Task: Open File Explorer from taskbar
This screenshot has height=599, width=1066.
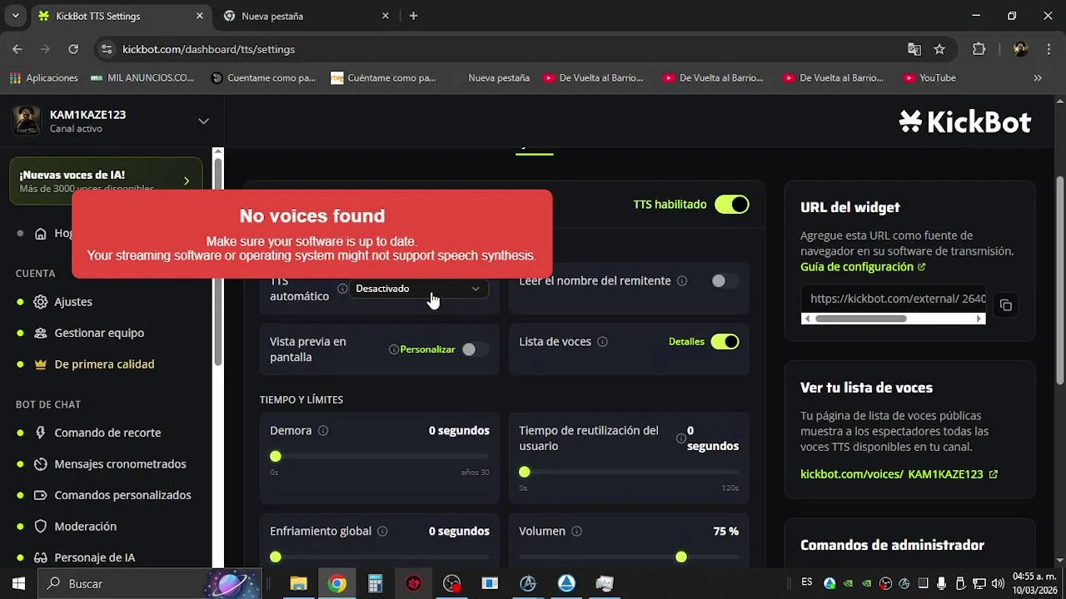Action: click(x=298, y=584)
